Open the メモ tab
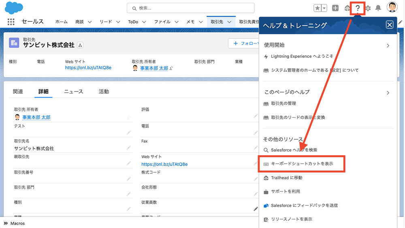This screenshot has height=228, width=405. click(x=191, y=22)
